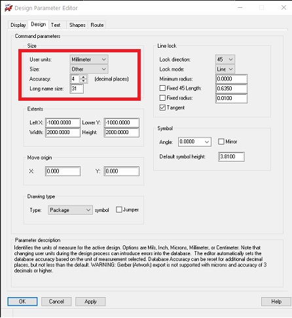Image resolution: width=292 pixels, height=318 pixels.
Task: Minimize the Design Parameter Editor window
Action: [240, 8]
